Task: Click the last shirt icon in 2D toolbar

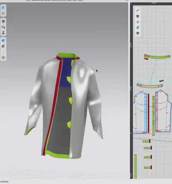Action: pos(138,33)
